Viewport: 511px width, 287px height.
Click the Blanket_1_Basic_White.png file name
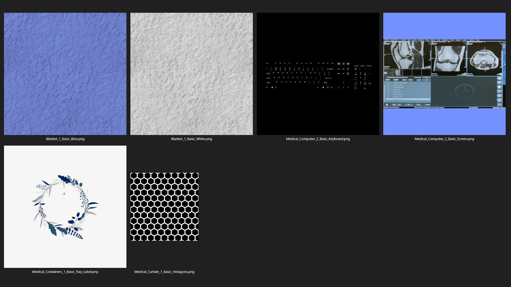pyautogui.click(x=191, y=139)
